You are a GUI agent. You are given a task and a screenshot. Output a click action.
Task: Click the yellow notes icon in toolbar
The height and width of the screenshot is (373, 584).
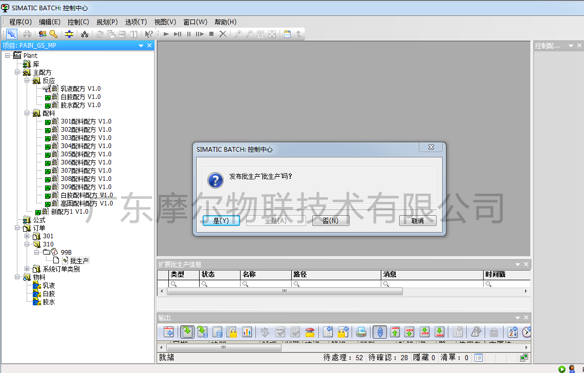pos(287,34)
